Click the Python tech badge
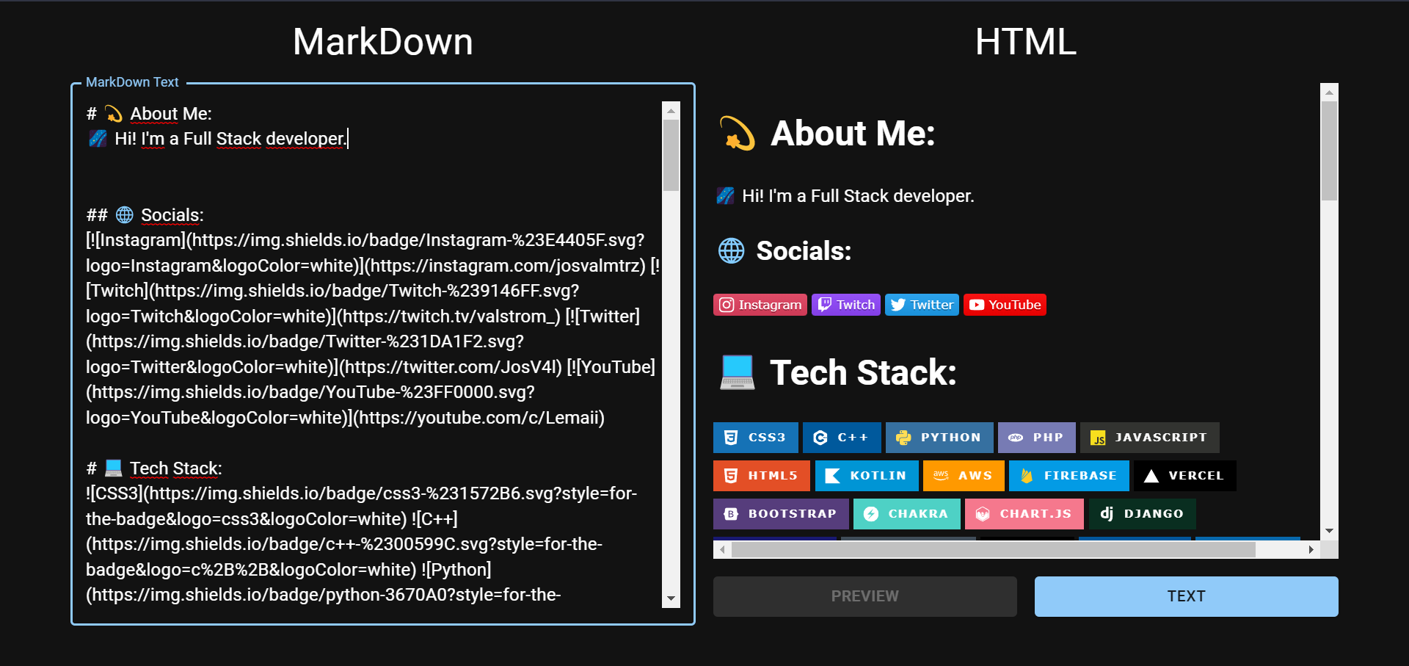 click(x=939, y=438)
